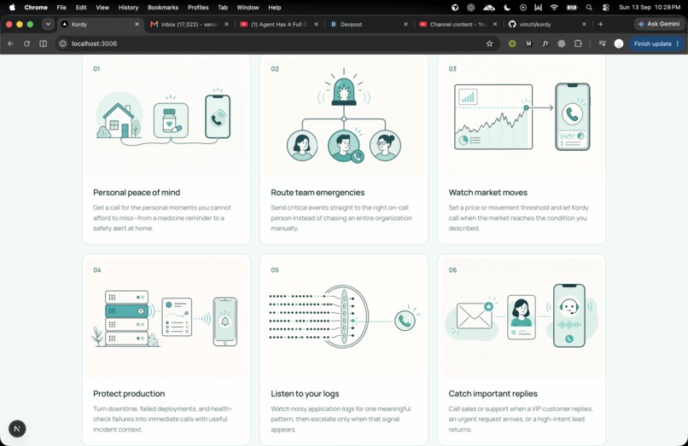Click the log stream funnel illustration

[343, 317]
